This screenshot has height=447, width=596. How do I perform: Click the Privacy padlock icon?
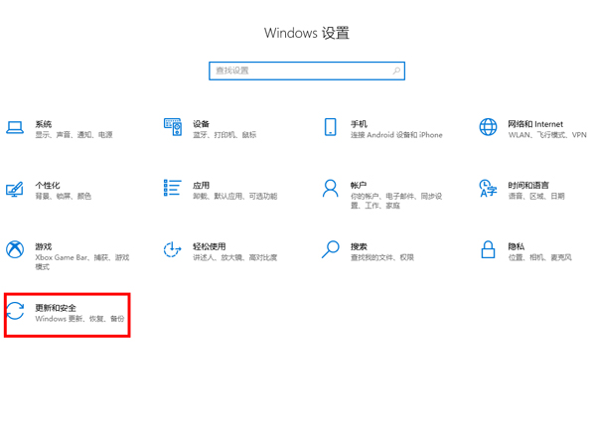[x=488, y=249]
